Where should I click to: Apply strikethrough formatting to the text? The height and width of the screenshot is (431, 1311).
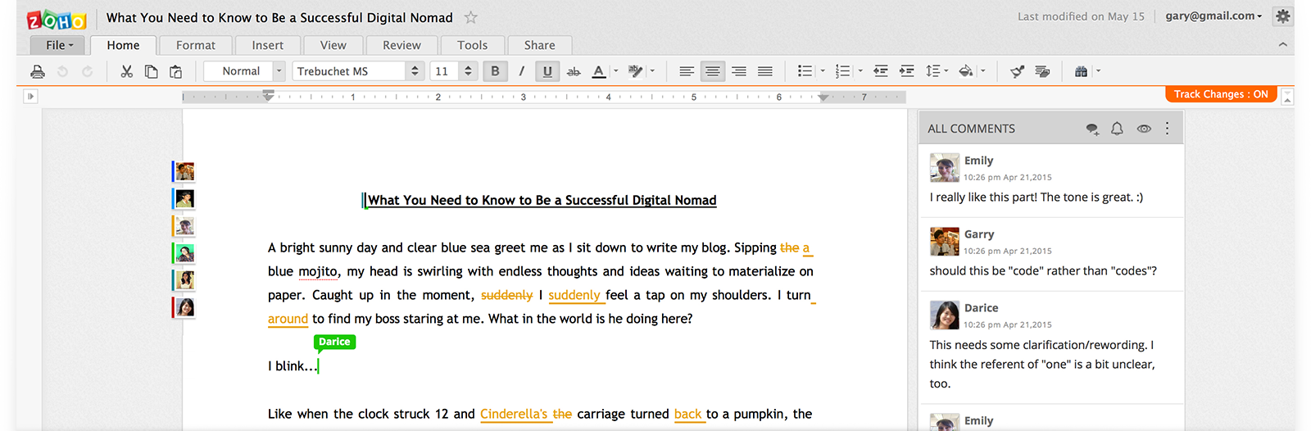point(574,71)
